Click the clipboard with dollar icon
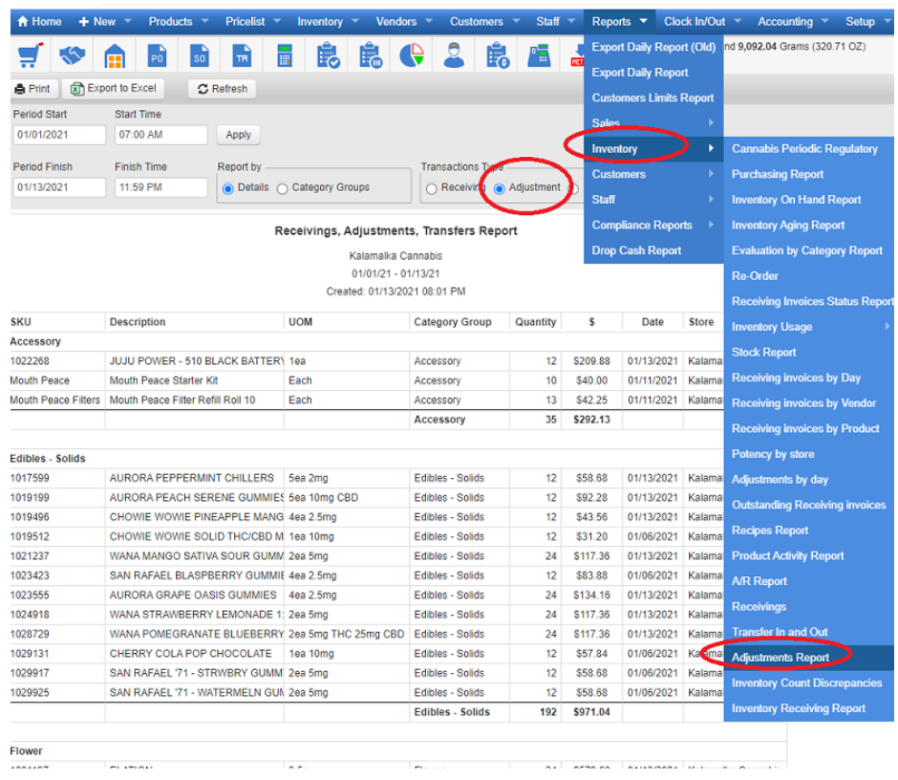This screenshot has width=898, height=780. [497, 55]
